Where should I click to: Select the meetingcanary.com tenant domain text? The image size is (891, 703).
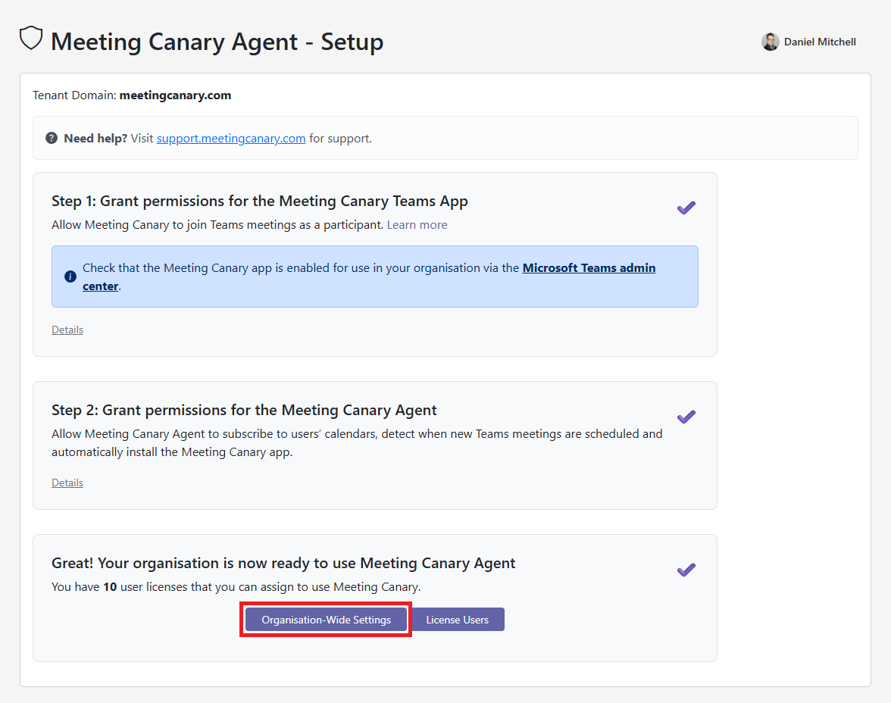[175, 95]
